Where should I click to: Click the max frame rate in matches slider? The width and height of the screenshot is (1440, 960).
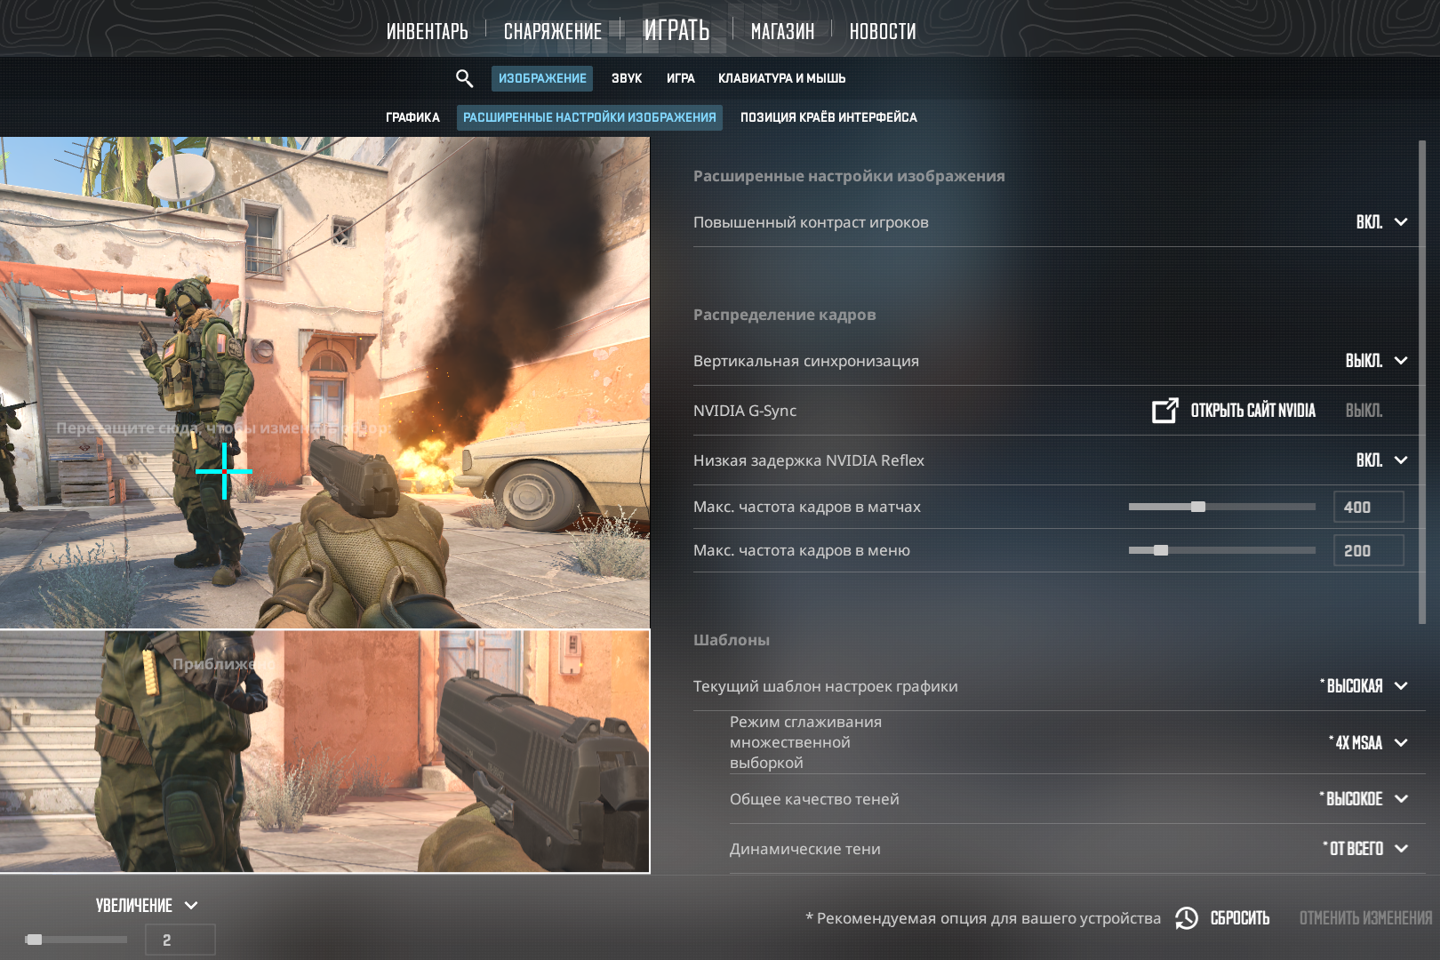point(1221,507)
